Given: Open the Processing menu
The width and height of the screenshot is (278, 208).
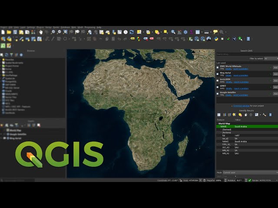Looking at the screenshot, I should (x=90, y=27).
